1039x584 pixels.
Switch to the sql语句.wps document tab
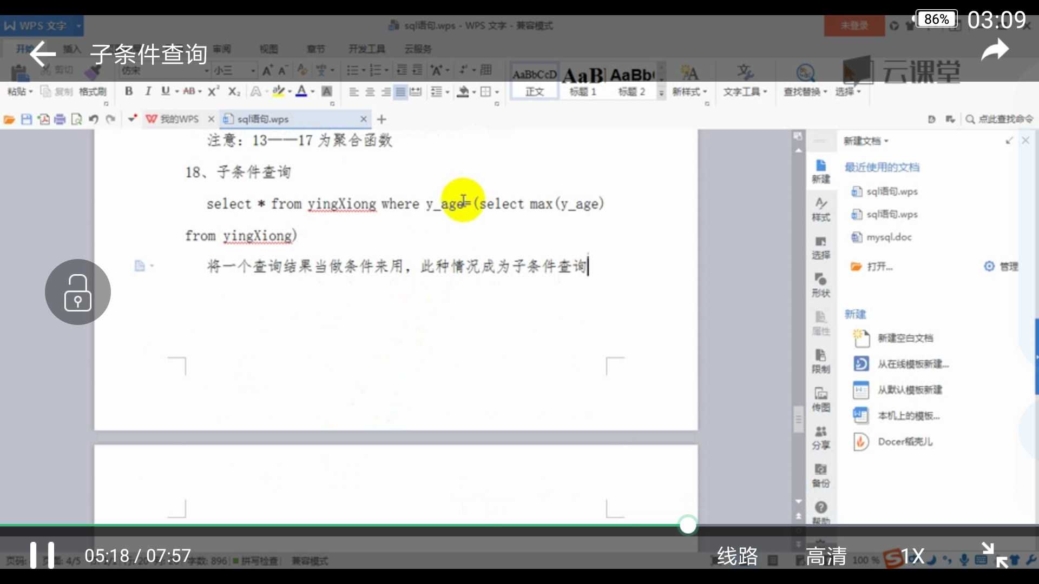click(264, 119)
